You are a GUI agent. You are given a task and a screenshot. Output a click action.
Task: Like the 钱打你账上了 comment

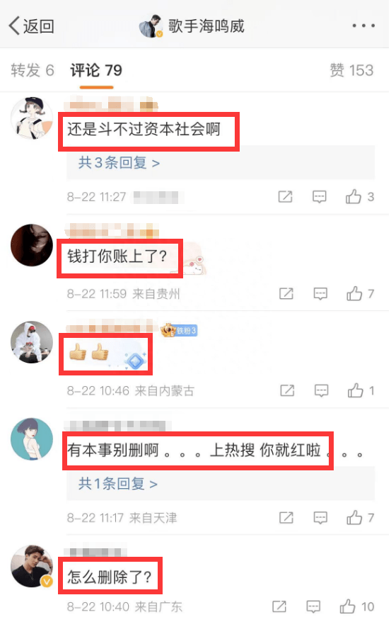360,293
